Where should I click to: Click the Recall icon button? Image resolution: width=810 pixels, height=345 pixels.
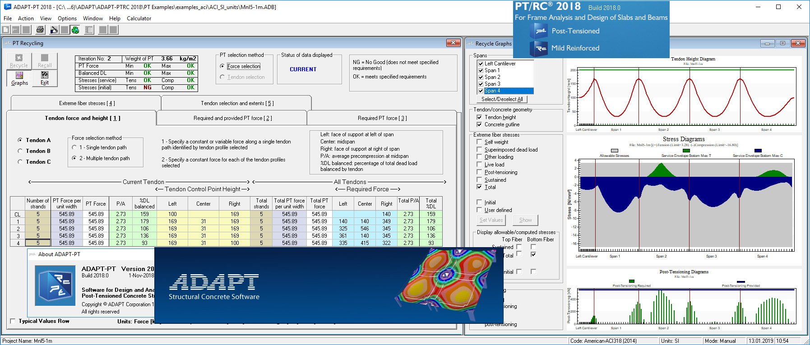(x=45, y=61)
